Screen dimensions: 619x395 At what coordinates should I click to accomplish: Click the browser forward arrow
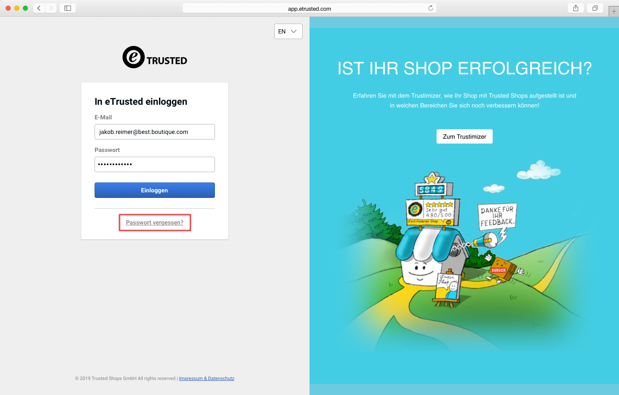(51, 8)
